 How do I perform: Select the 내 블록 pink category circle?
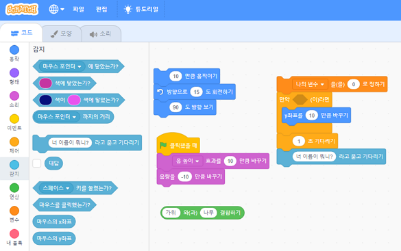pyautogui.click(x=14, y=234)
